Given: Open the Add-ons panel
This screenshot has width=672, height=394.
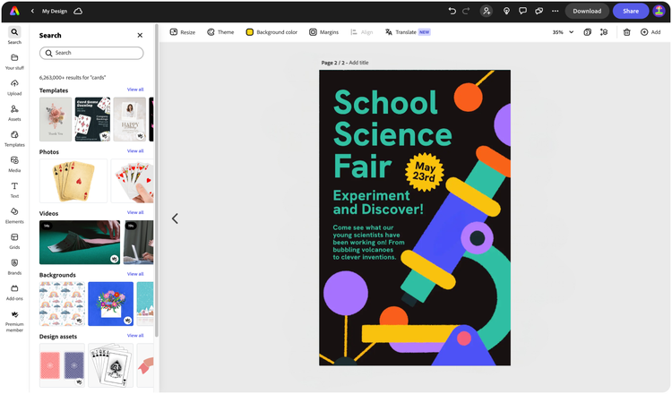Looking at the screenshot, I should click(x=14, y=292).
